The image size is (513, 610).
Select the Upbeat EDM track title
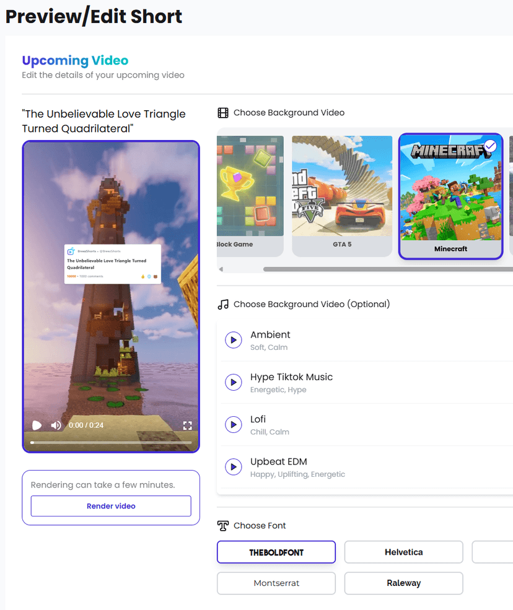click(x=279, y=461)
